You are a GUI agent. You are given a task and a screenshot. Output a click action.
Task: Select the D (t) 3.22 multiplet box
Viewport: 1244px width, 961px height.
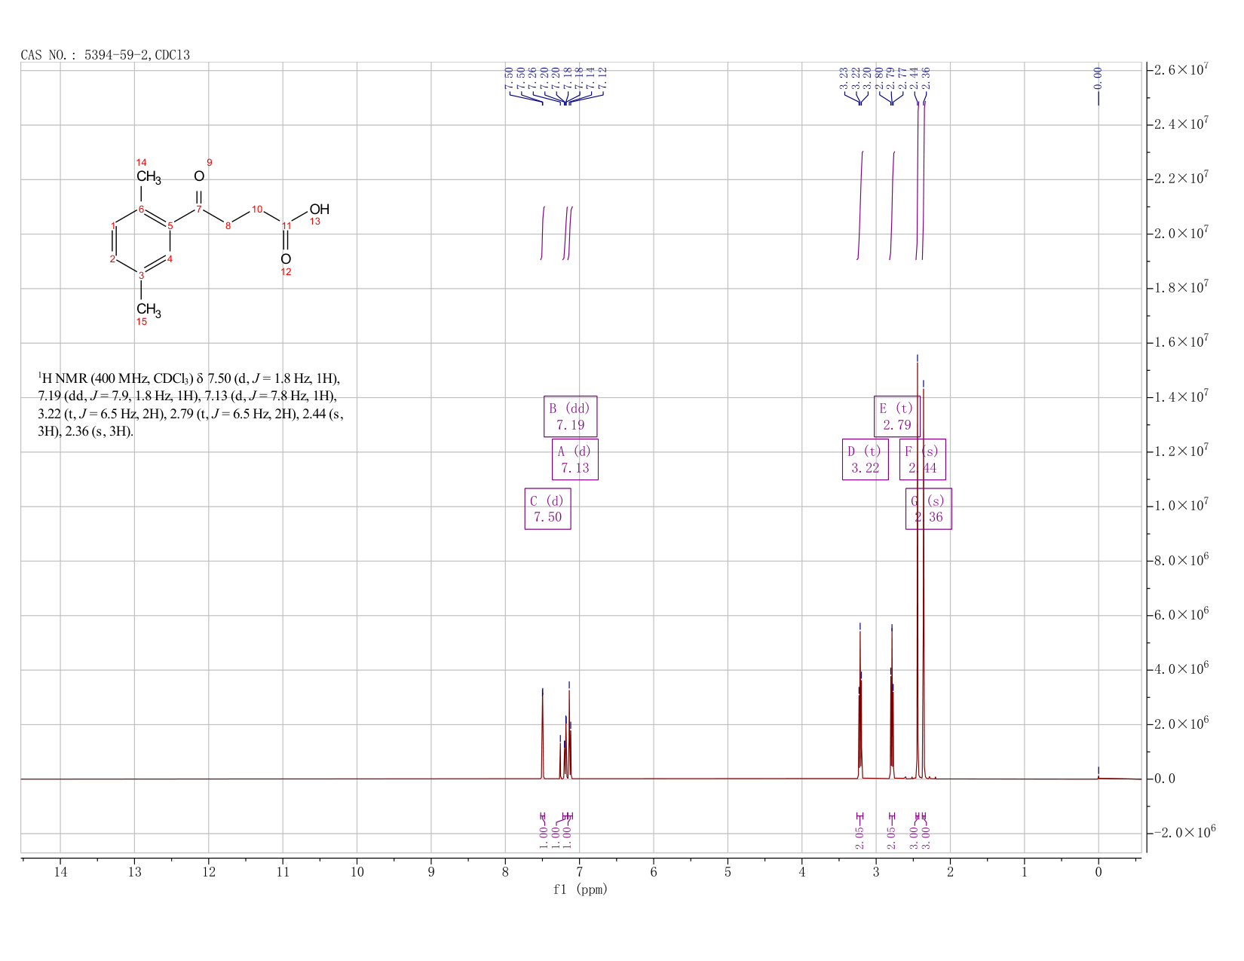(865, 460)
